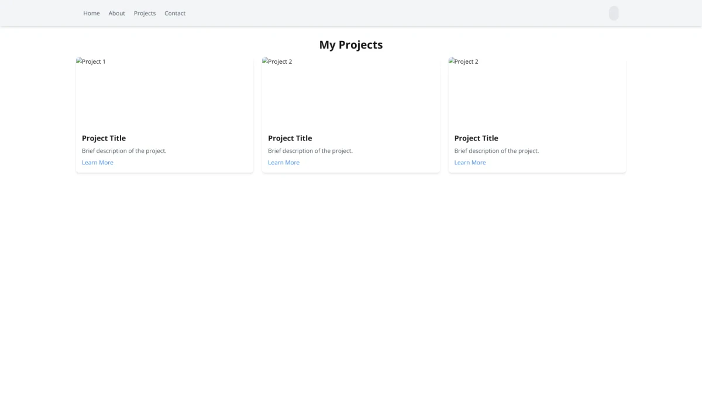Click the gray pill button in navbar

pyautogui.click(x=614, y=13)
